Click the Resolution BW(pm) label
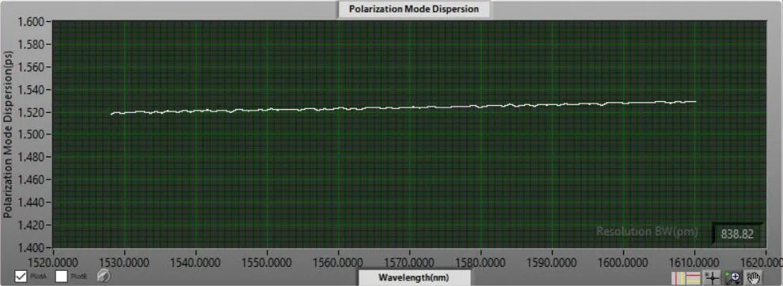The height and width of the screenshot is (286, 783). [647, 231]
